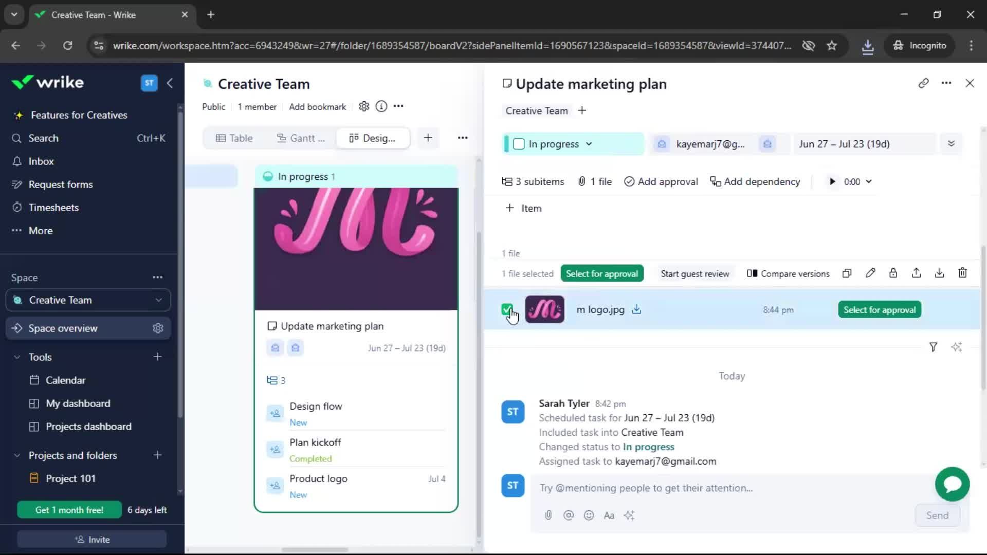
Task: Filter the activity stream
Action: pyautogui.click(x=933, y=347)
